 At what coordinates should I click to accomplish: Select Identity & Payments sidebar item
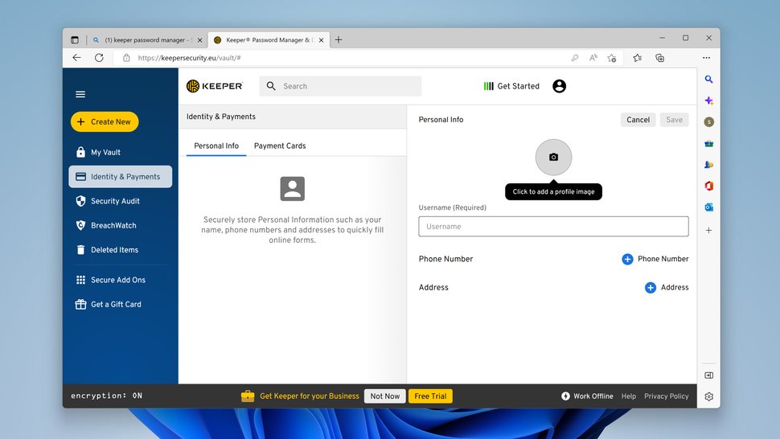pos(120,177)
